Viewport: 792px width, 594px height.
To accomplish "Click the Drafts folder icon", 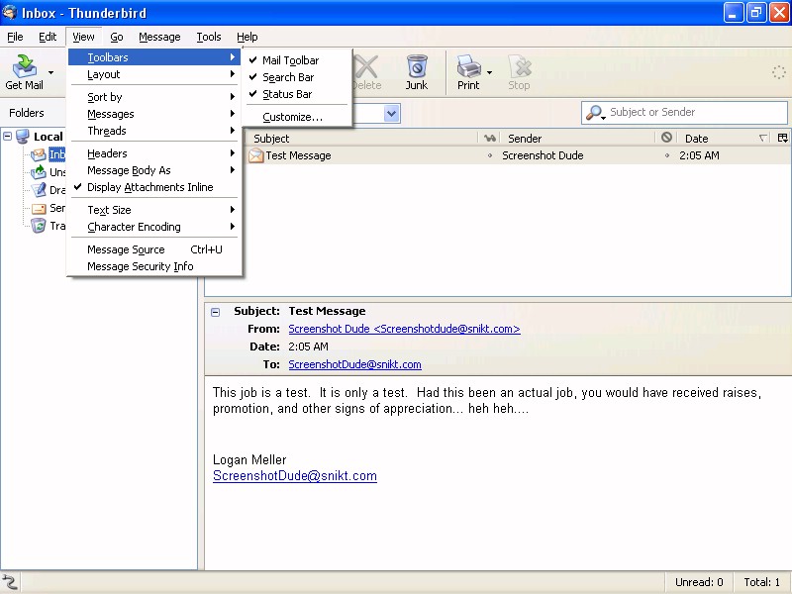I will [39, 190].
